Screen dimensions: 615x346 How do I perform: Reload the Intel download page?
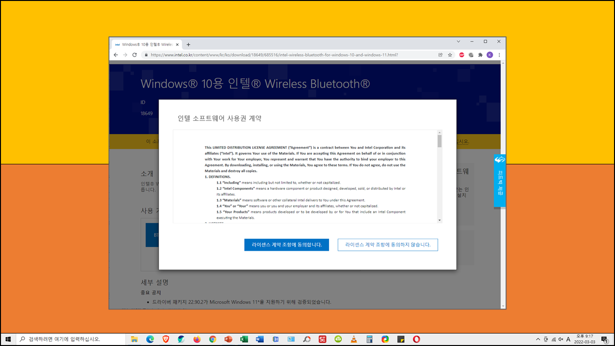135,55
